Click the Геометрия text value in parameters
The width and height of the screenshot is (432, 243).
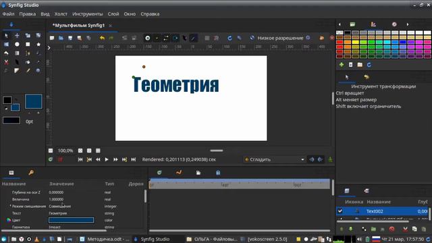pyautogui.click(x=58, y=213)
